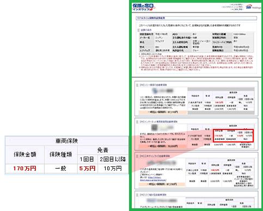Click the red 5万円 deductible in enlarged table
Image resolution: width=263 pixels, height=211 pixels.
[88, 169]
